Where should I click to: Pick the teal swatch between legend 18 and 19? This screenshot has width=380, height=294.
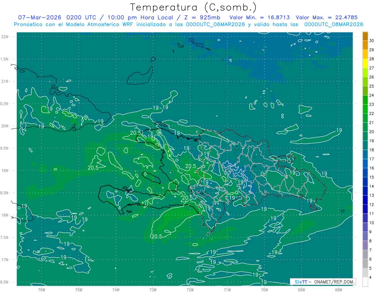coord(365,146)
